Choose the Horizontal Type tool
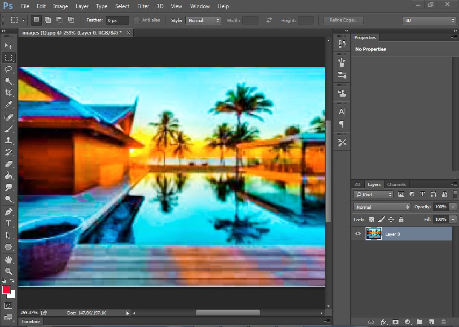The height and width of the screenshot is (327, 459). tap(8, 223)
